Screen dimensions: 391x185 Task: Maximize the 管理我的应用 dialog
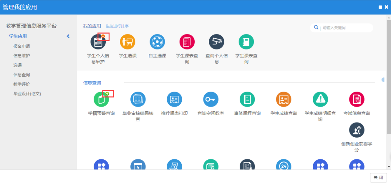380,7
